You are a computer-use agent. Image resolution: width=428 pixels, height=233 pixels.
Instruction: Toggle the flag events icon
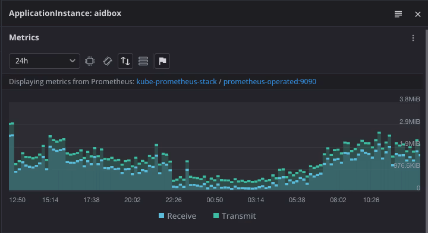162,61
